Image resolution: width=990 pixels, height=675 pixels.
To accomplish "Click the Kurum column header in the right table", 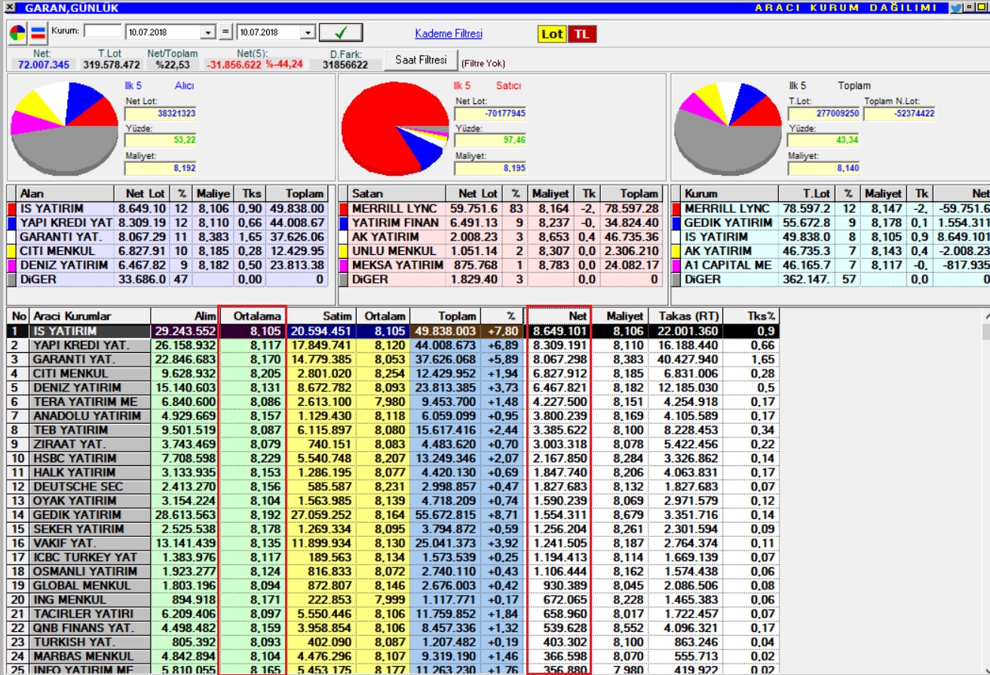I will [730, 194].
